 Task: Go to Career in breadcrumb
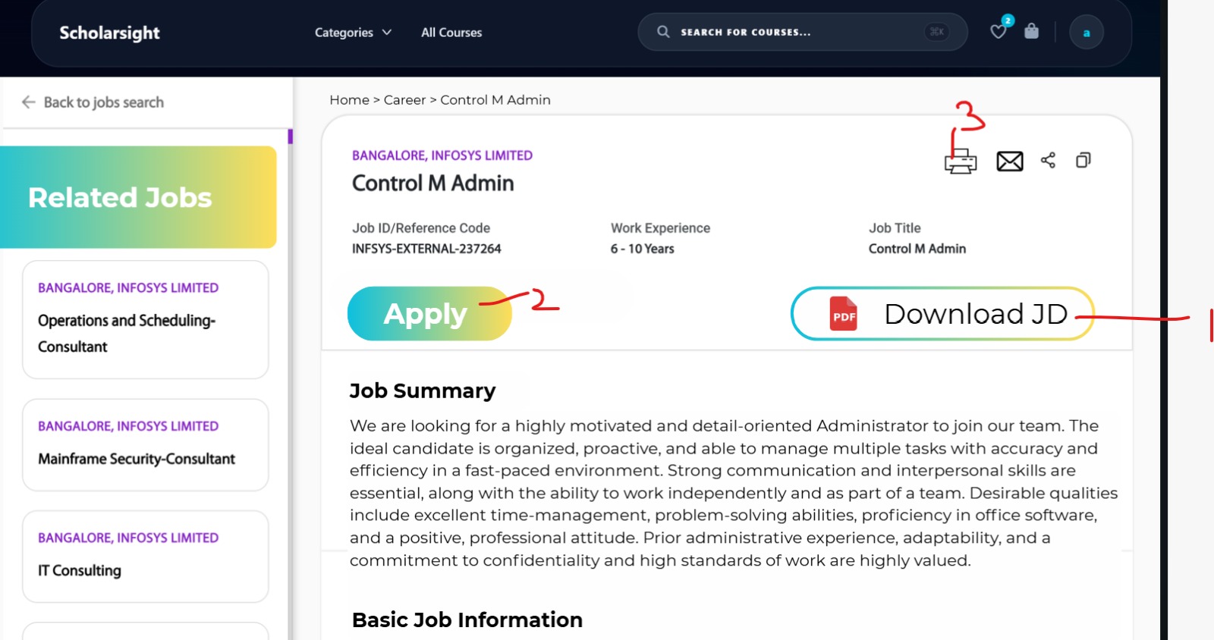tap(404, 100)
